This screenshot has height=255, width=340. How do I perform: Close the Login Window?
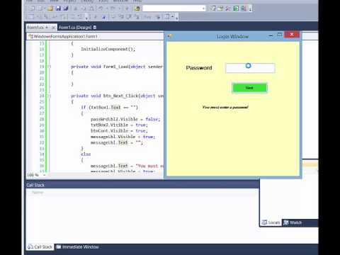coord(292,35)
